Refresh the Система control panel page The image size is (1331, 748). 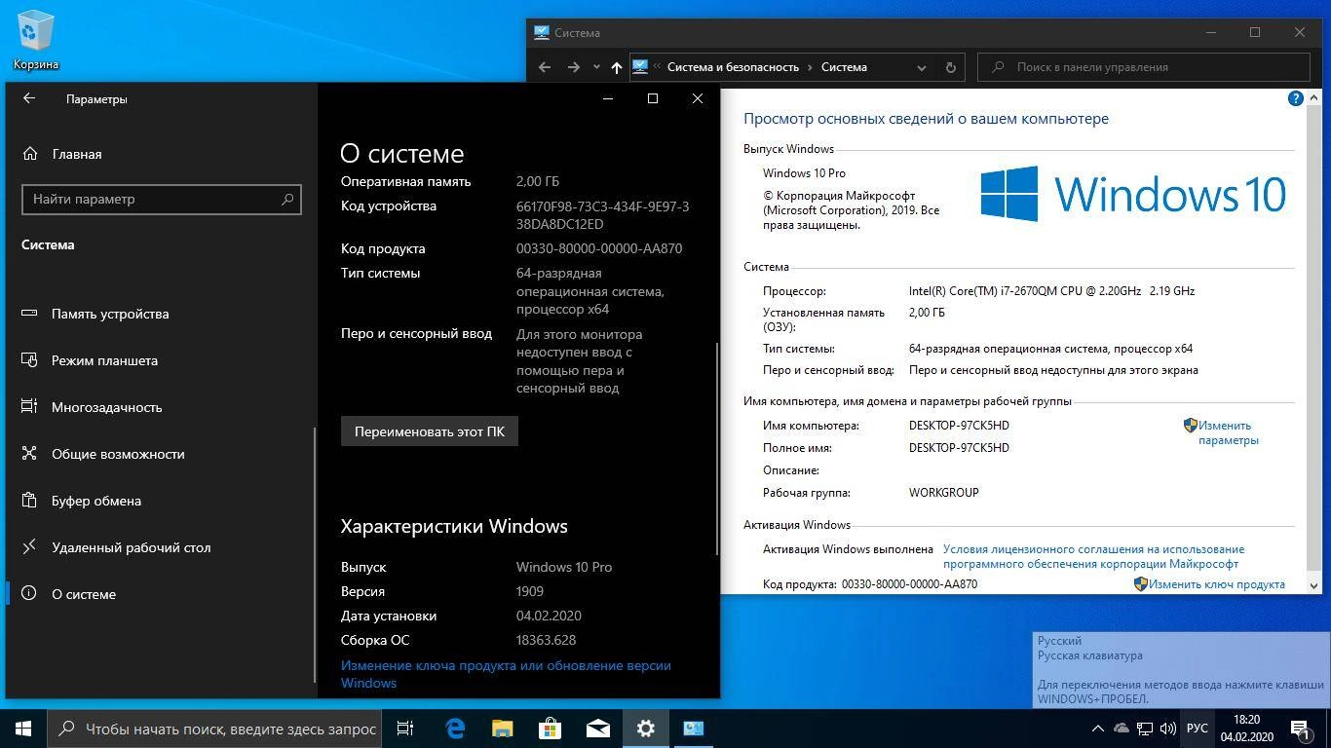950,67
